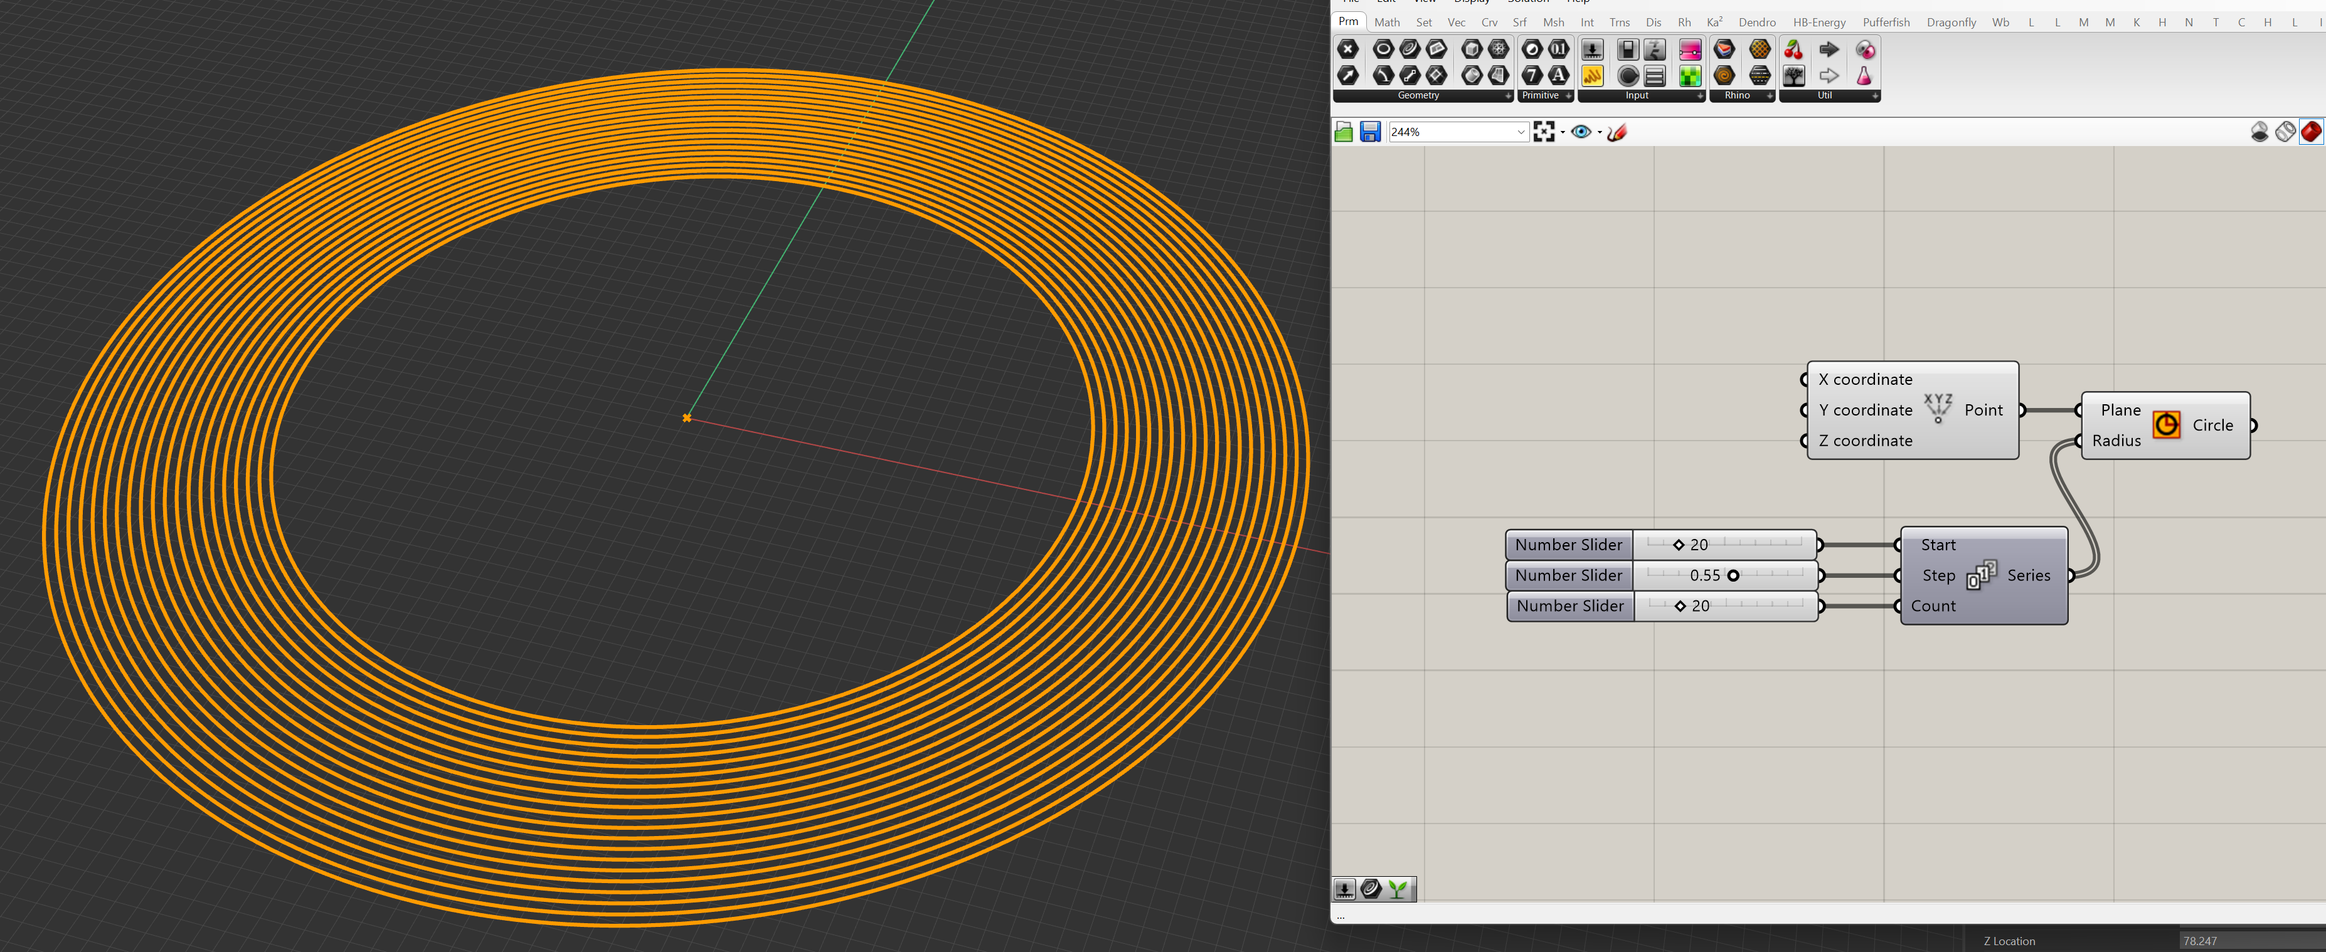Viewport: 2326px width, 952px height.
Task: Select the Box parameter icon
Action: 1472,49
